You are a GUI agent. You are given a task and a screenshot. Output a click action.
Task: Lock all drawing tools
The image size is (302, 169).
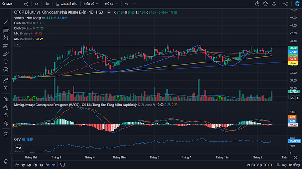click(6, 115)
